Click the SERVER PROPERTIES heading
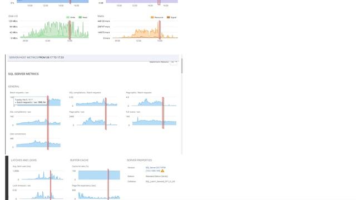This screenshot has height=200, width=356. pyautogui.click(x=139, y=160)
